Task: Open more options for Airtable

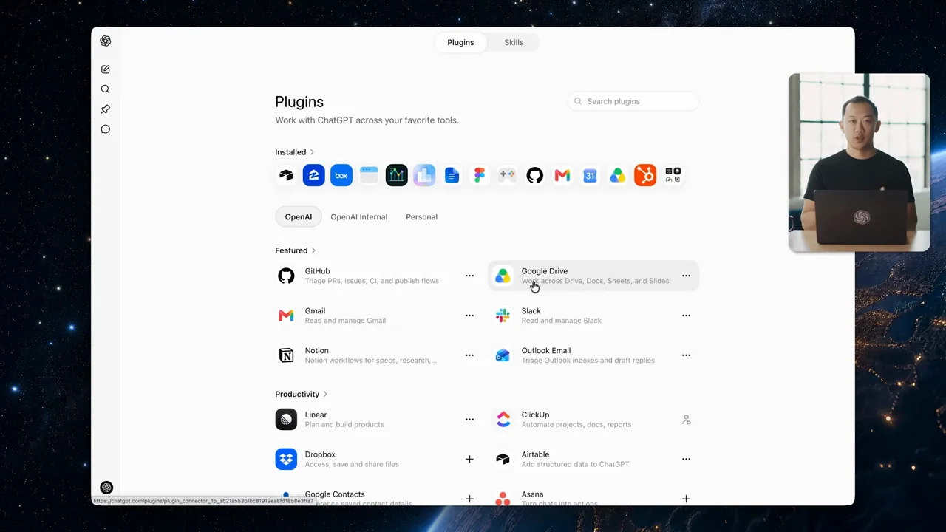Action: (686, 460)
